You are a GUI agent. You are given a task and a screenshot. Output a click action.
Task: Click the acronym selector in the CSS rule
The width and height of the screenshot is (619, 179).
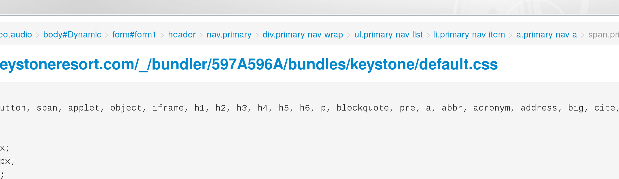tap(492, 108)
